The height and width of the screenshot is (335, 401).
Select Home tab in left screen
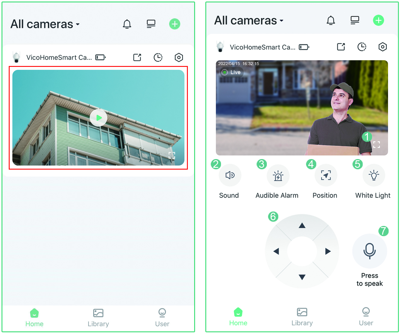(x=34, y=318)
